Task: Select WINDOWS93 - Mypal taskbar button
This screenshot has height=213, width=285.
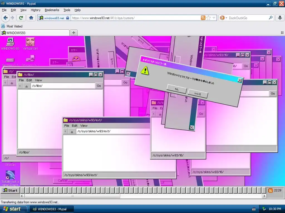Action: pos(52,209)
